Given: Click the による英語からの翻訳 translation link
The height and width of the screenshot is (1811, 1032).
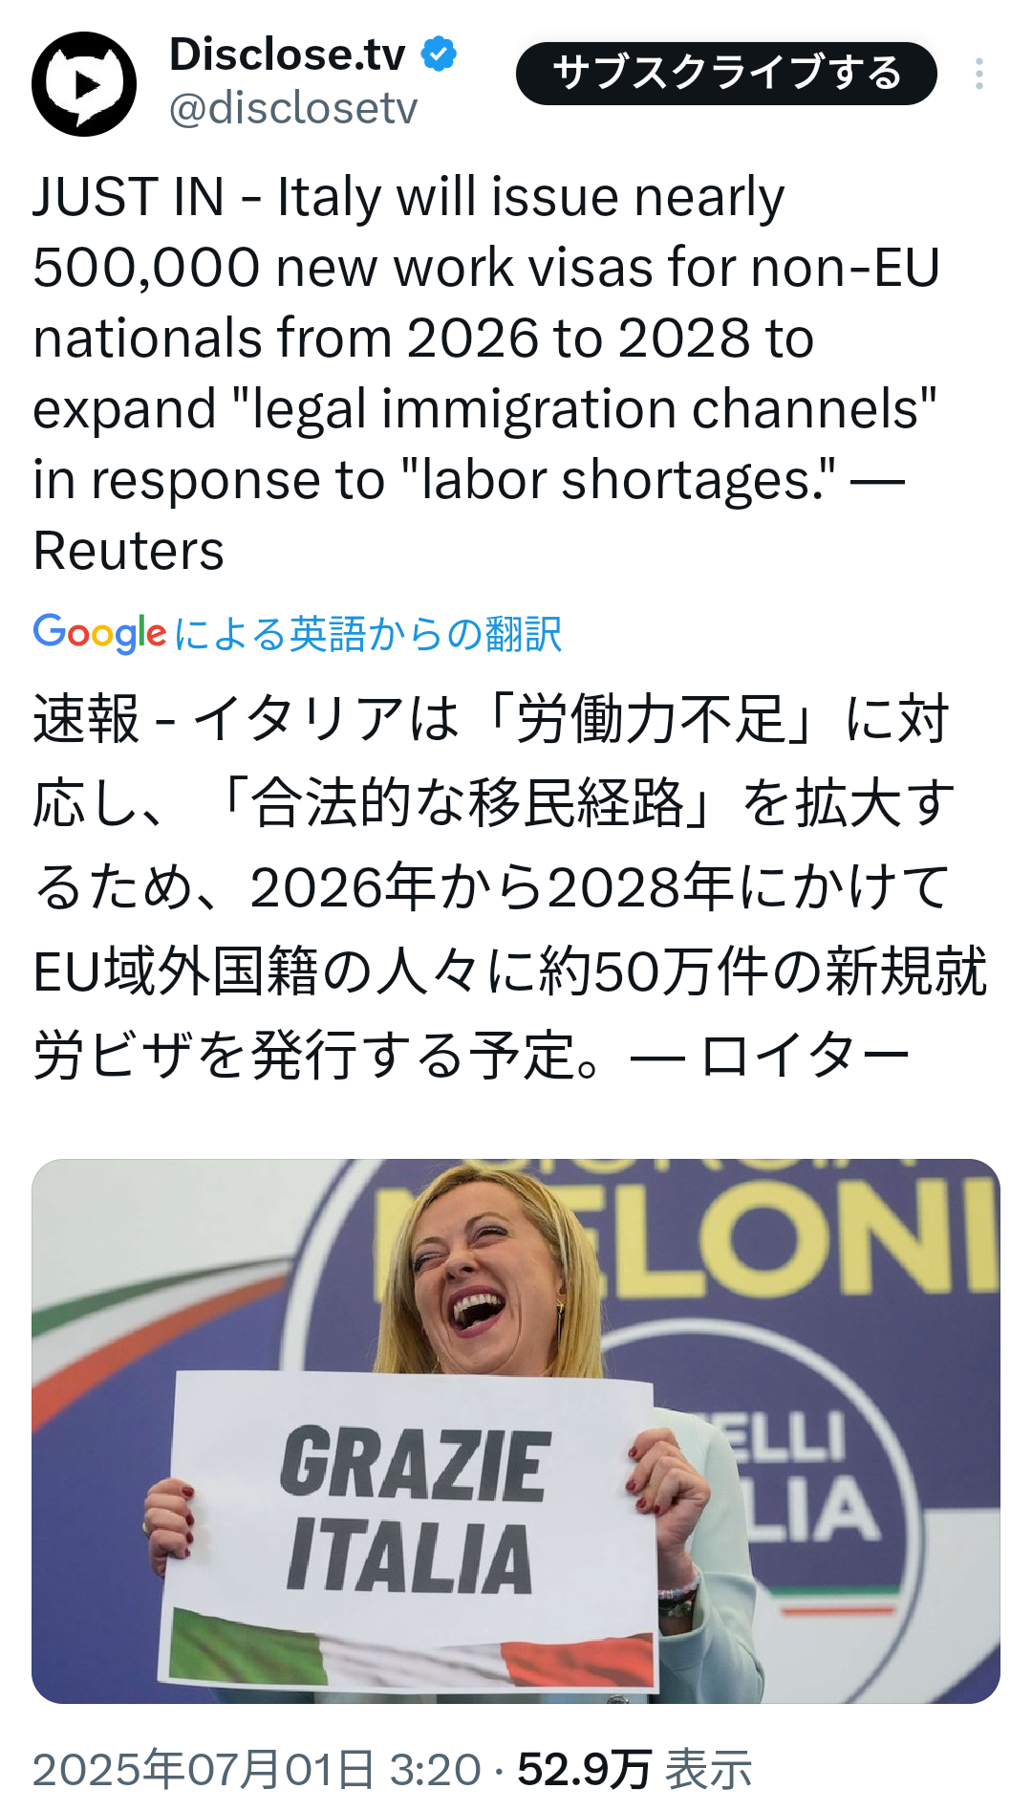Looking at the screenshot, I should pyautogui.click(x=368, y=634).
